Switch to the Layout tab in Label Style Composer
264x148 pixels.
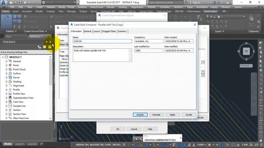coord(97,31)
